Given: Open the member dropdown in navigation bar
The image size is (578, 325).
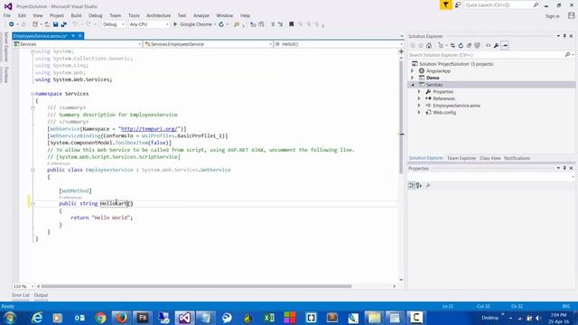Looking at the screenshot, I should (x=339, y=44).
